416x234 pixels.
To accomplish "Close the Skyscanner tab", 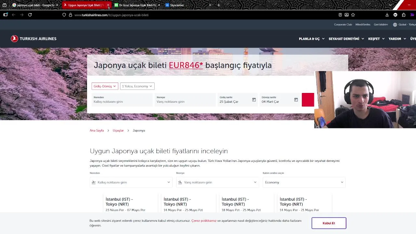I will coord(210,5).
